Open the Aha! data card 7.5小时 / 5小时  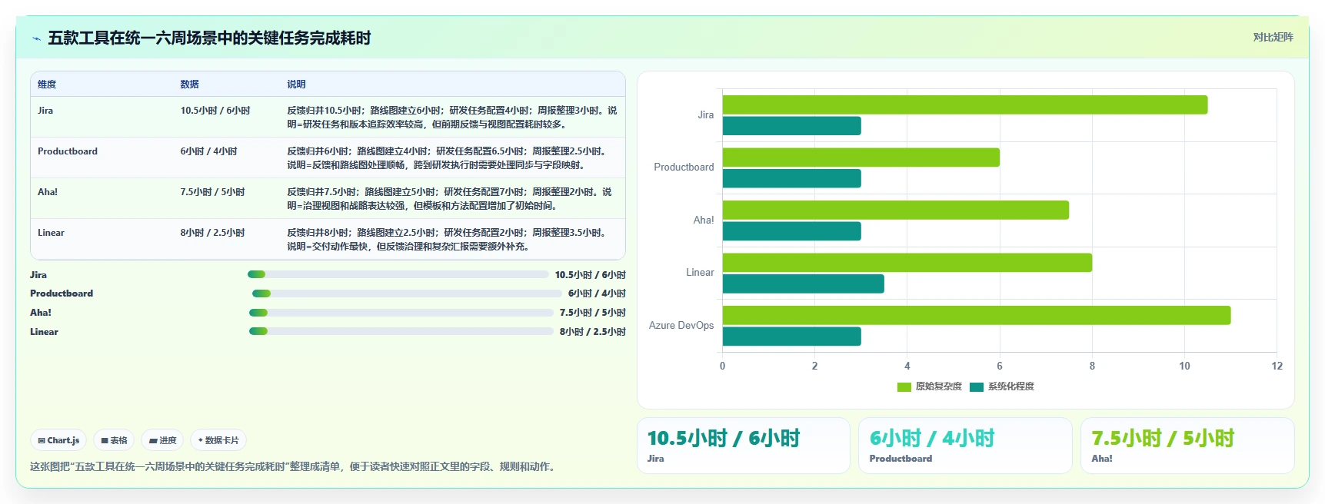click(1187, 446)
